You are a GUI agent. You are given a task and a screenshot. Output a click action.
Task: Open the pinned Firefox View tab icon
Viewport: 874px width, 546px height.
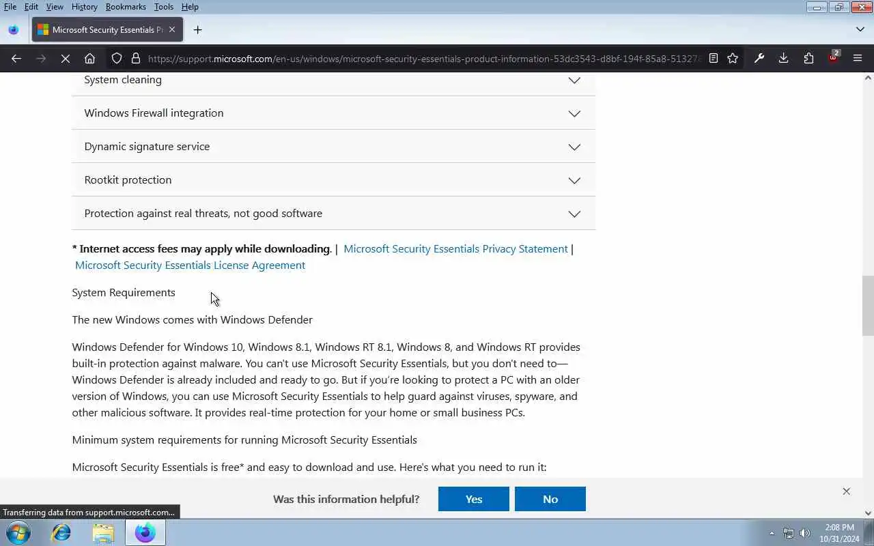pyautogui.click(x=13, y=30)
